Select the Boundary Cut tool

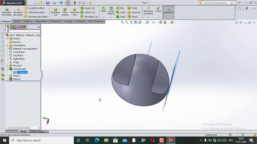coord(89,17)
